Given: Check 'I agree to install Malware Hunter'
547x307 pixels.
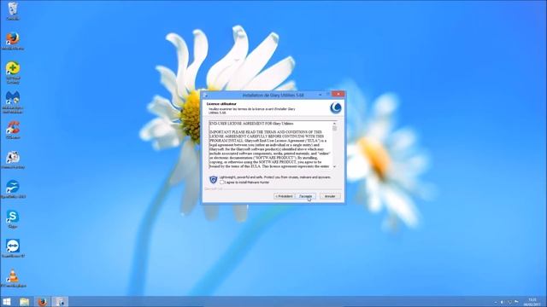Looking at the screenshot, I should point(222,182).
